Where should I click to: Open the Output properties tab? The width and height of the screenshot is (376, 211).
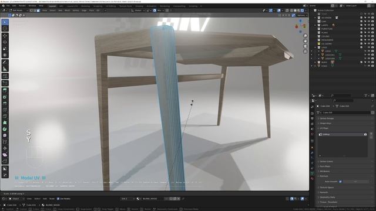coord(312,118)
